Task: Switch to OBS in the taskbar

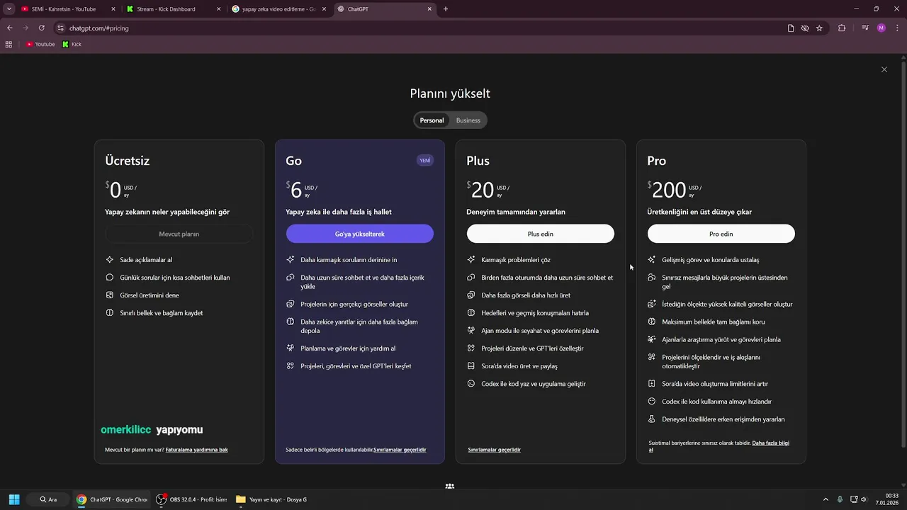Action: pos(191,499)
